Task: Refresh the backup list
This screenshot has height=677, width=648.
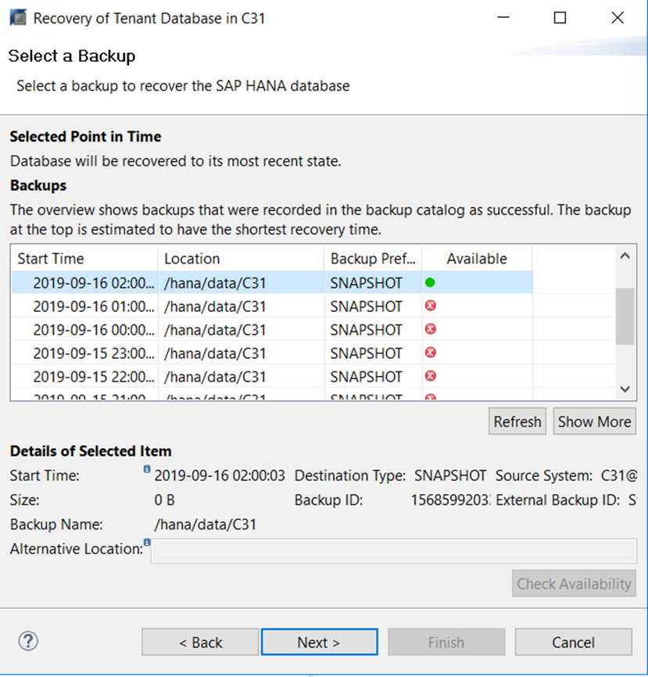Action: pos(517,421)
